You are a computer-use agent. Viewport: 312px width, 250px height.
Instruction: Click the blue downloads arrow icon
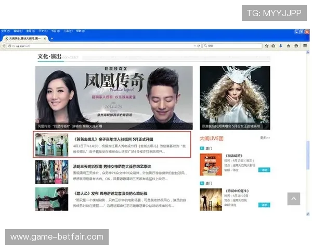(x=281, y=46)
